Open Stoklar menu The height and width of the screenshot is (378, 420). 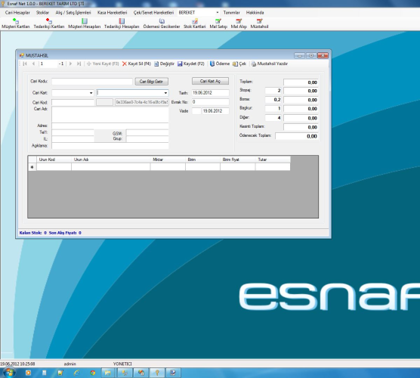(42, 13)
